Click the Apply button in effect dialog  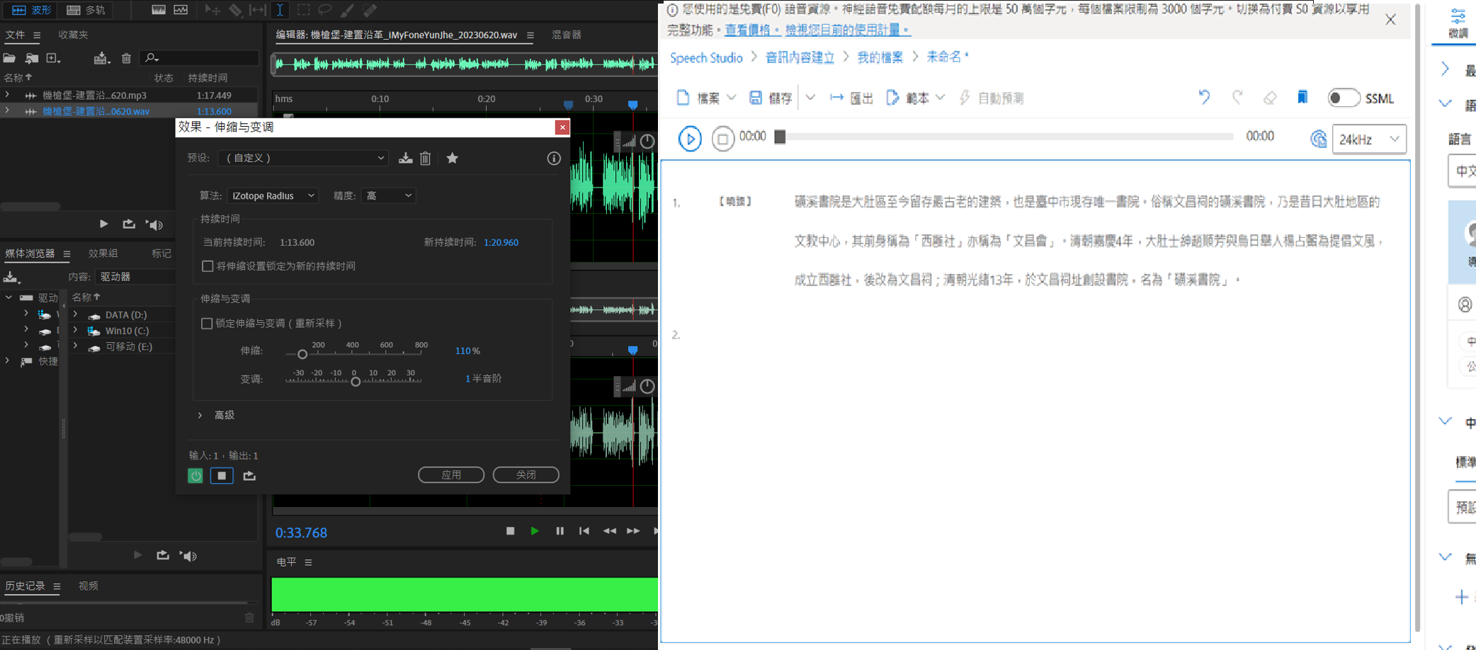(x=451, y=474)
